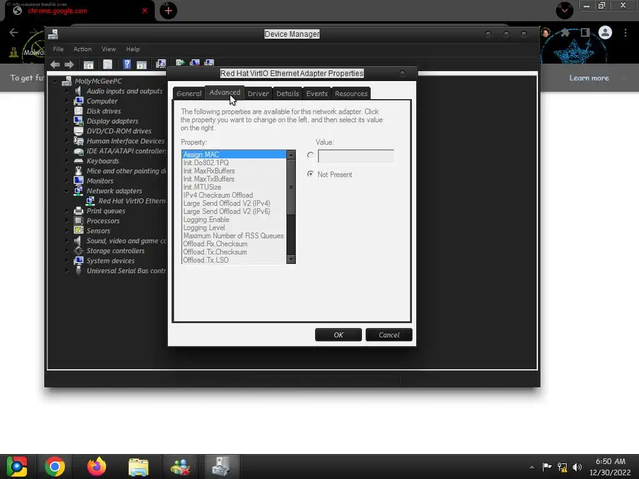Click the volume speaker tray icon

[x=577, y=467]
